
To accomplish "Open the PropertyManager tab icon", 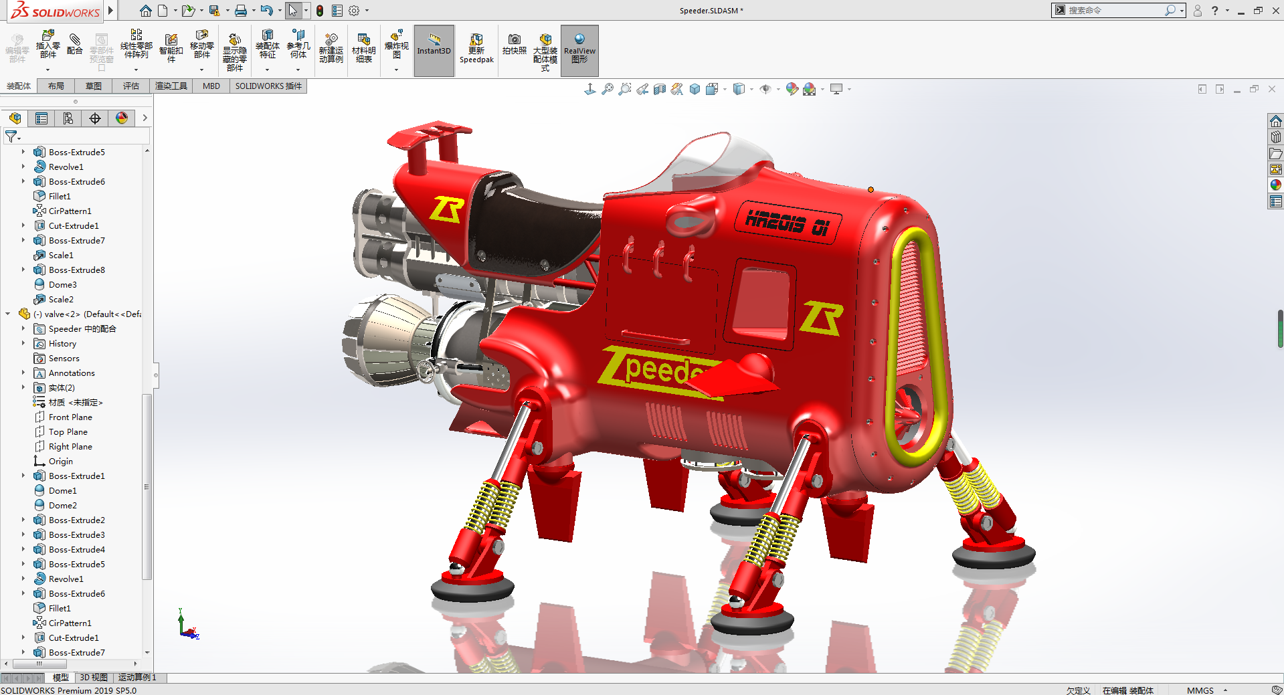I will [x=41, y=118].
